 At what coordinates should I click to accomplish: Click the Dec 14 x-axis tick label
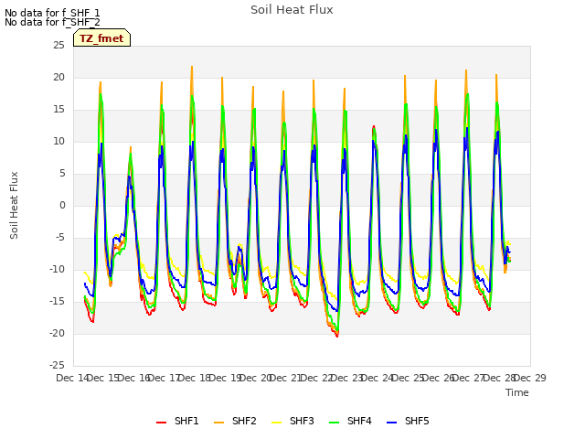point(72,378)
